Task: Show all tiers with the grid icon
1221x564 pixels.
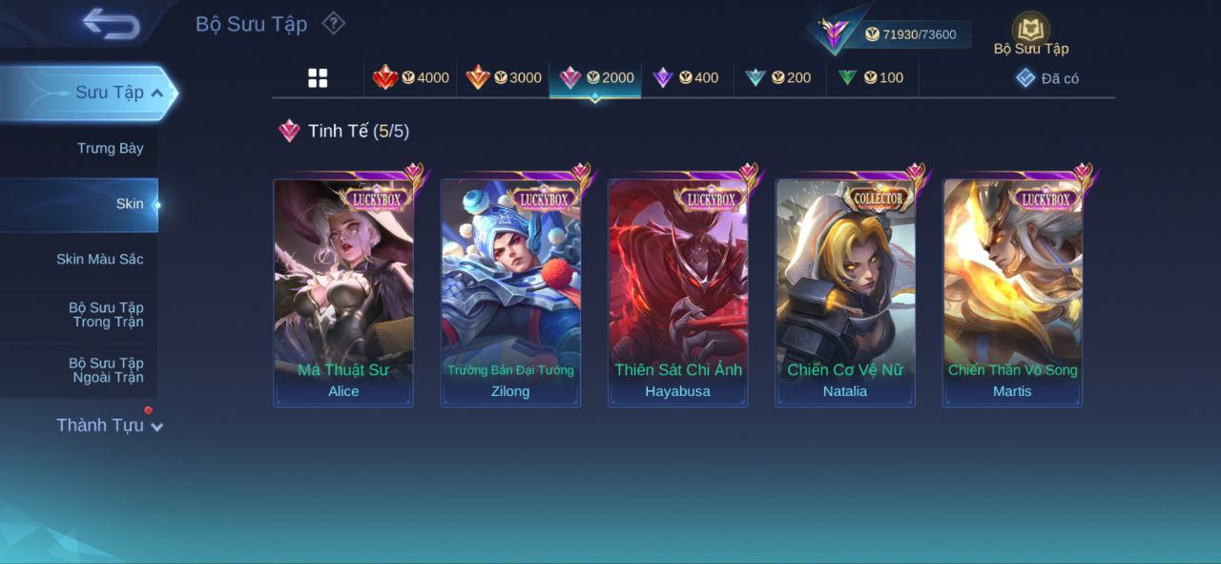Action: (x=318, y=78)
